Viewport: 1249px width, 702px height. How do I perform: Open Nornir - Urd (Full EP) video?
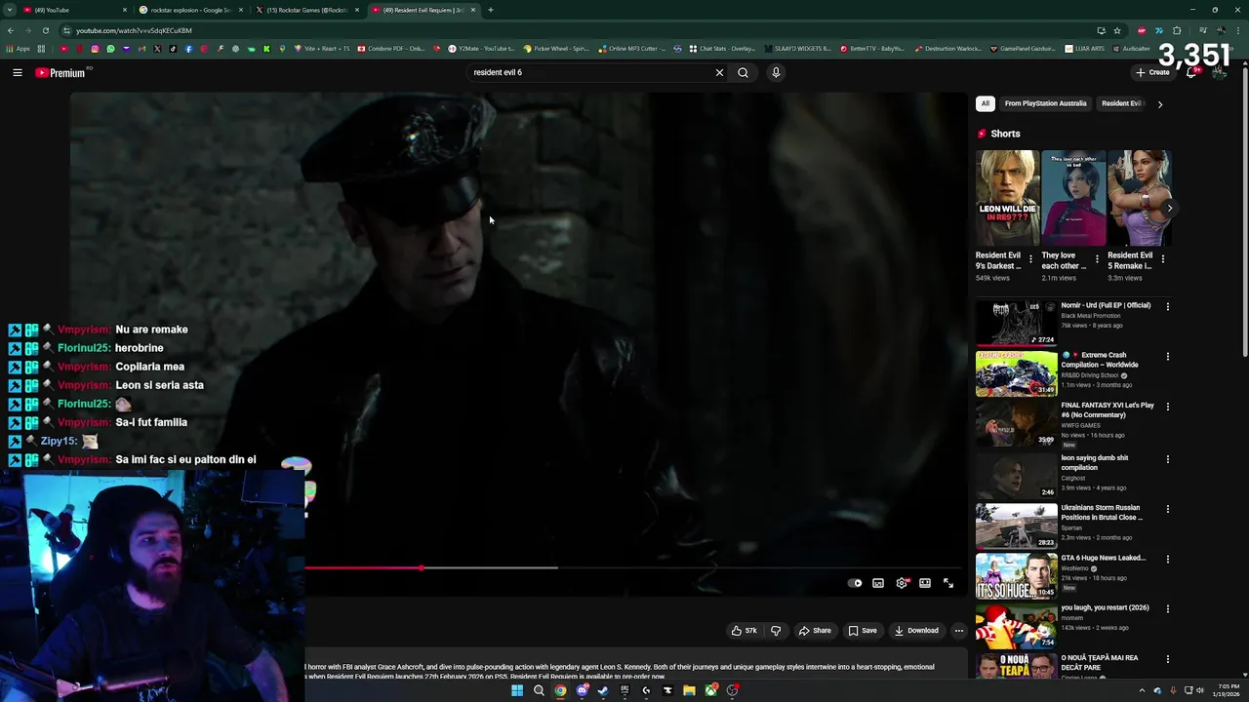[1016, 323]
